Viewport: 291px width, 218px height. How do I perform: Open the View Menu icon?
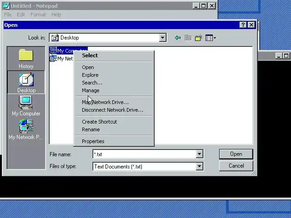pos(209,38)
